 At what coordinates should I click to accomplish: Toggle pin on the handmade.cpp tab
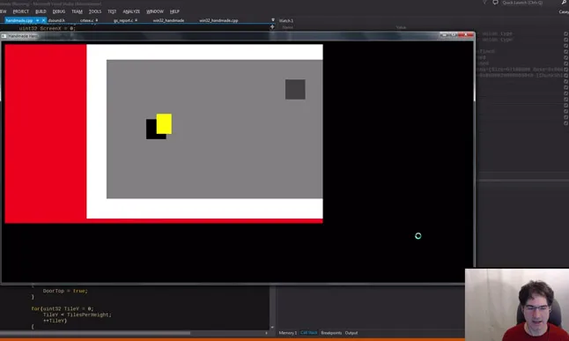pyautogui.click(x=37, y=20)
